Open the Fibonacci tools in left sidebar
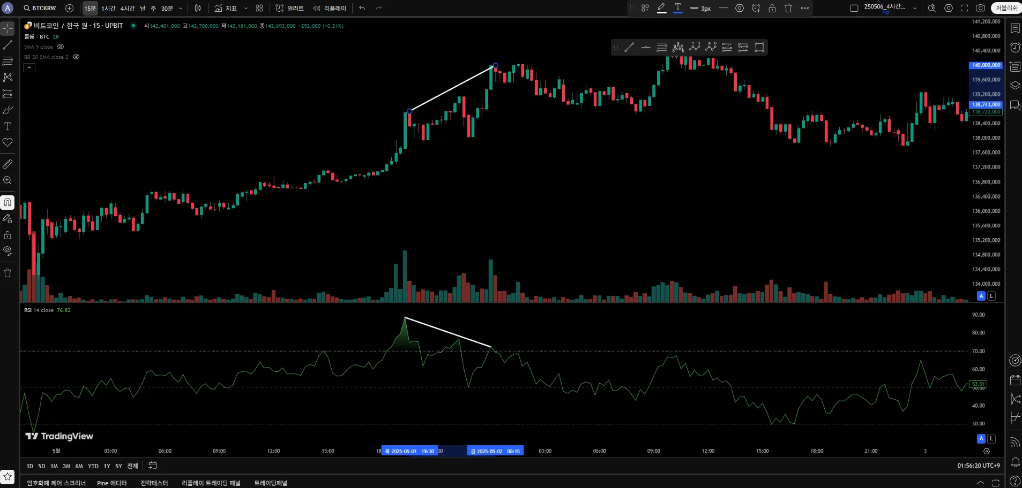The width and height of the screenshot is (1022, 488). [x=8, y=61]
